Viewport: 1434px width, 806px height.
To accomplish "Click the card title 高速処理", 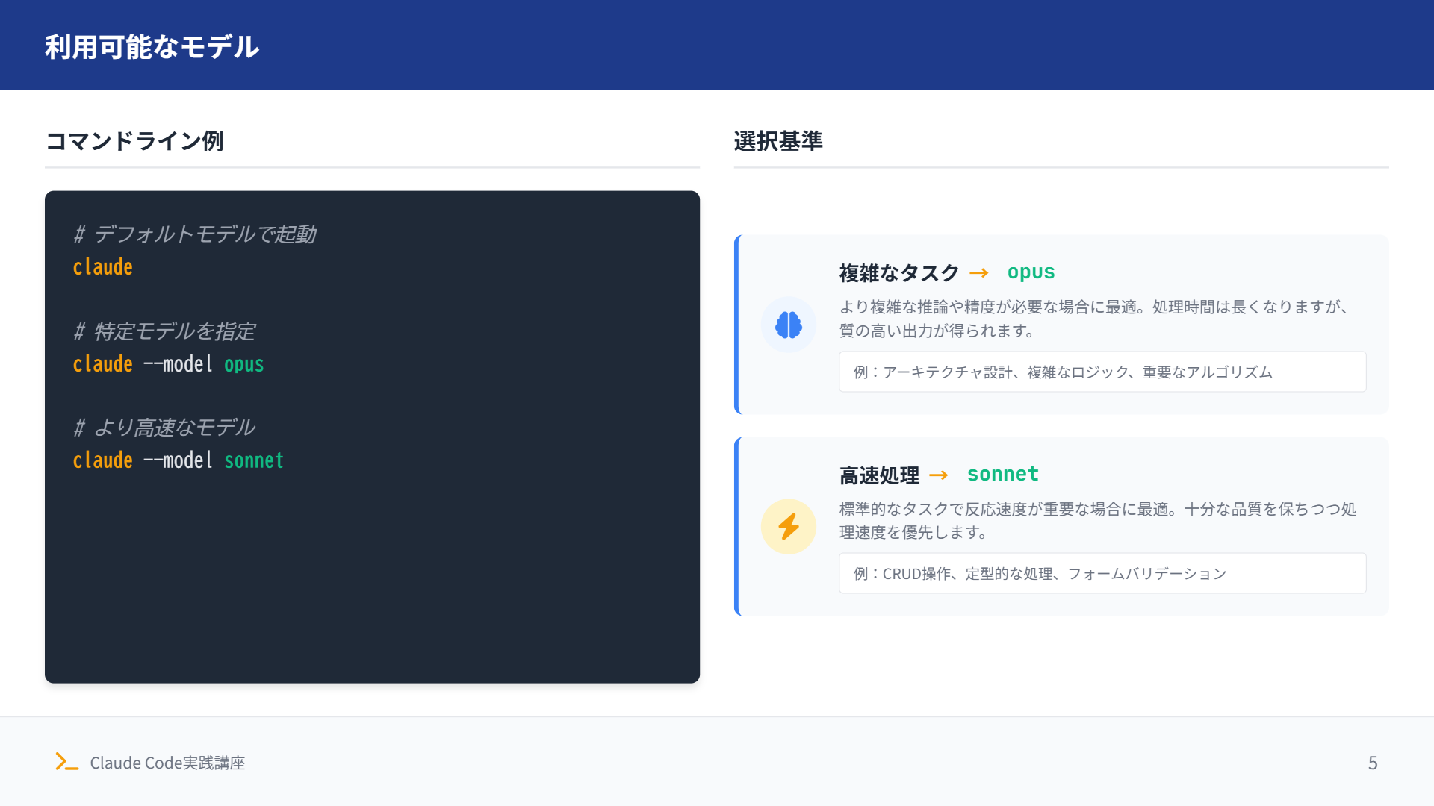I will (879, 475).
